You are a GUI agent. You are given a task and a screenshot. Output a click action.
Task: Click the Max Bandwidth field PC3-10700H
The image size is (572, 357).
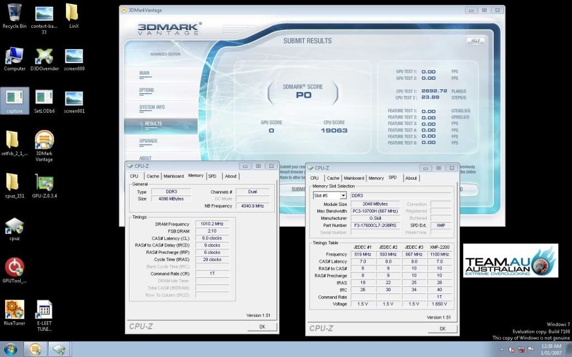(x=375, y=211)
